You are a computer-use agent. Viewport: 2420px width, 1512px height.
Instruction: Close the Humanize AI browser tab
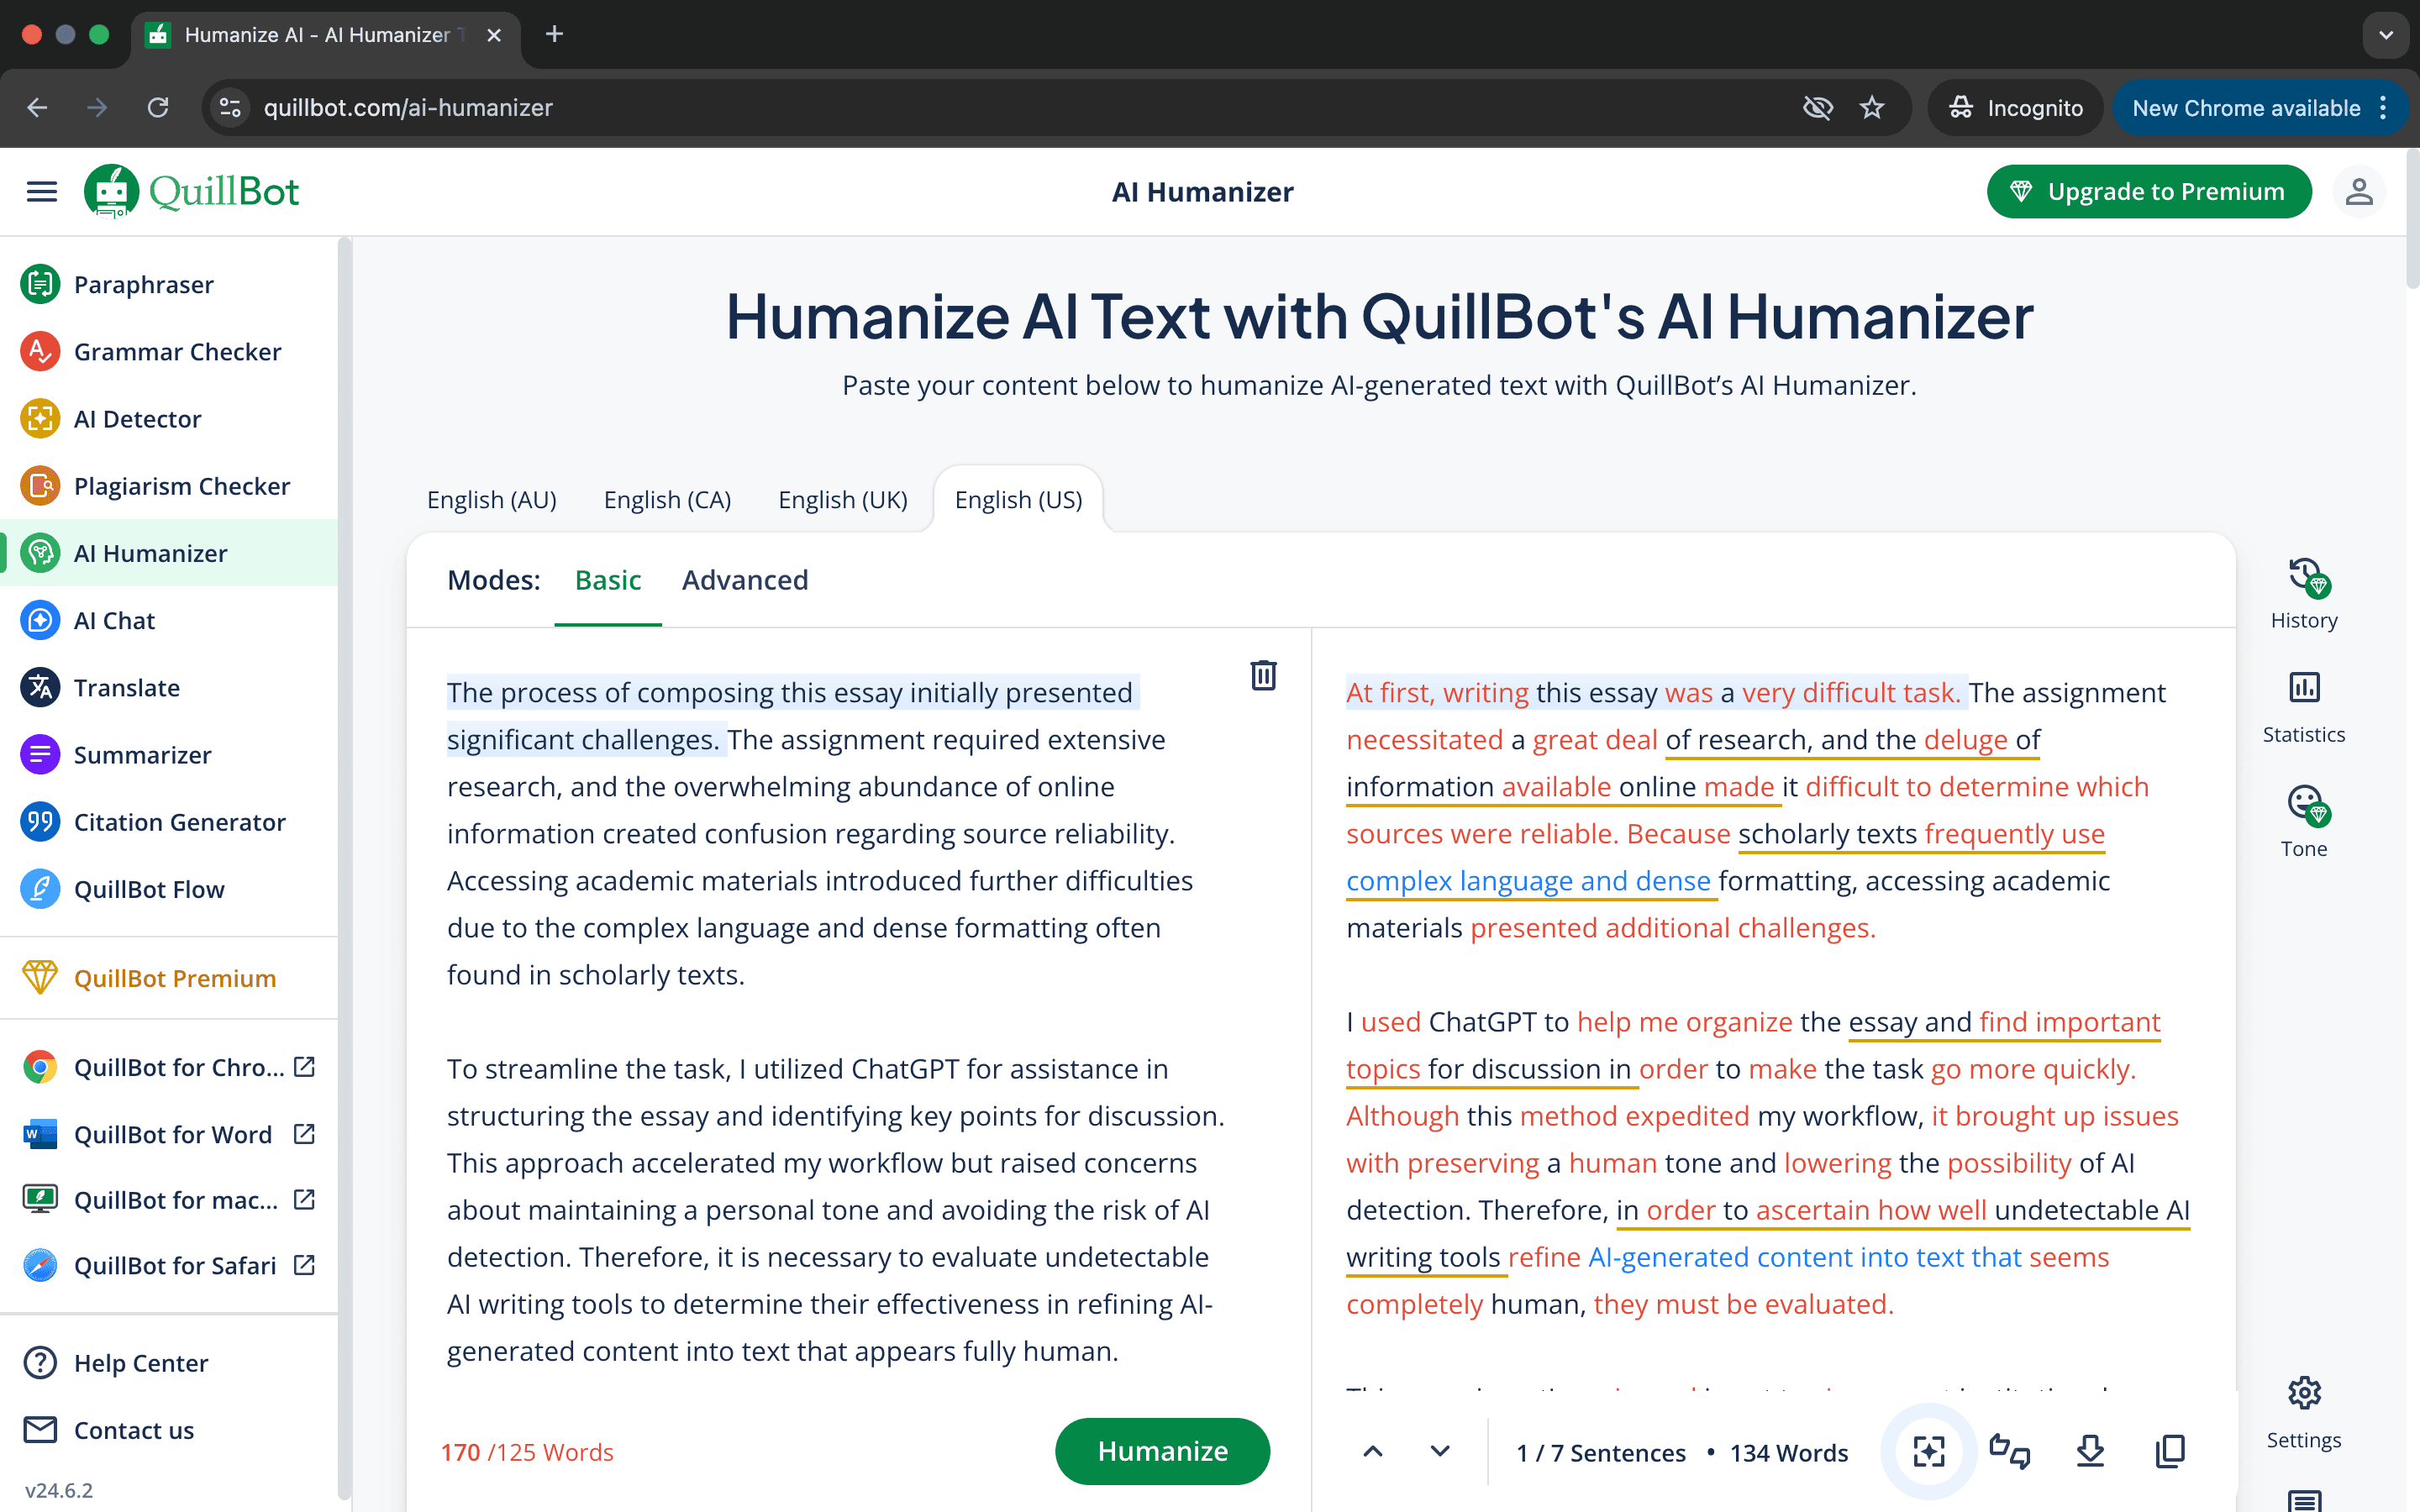click(494, 35)
